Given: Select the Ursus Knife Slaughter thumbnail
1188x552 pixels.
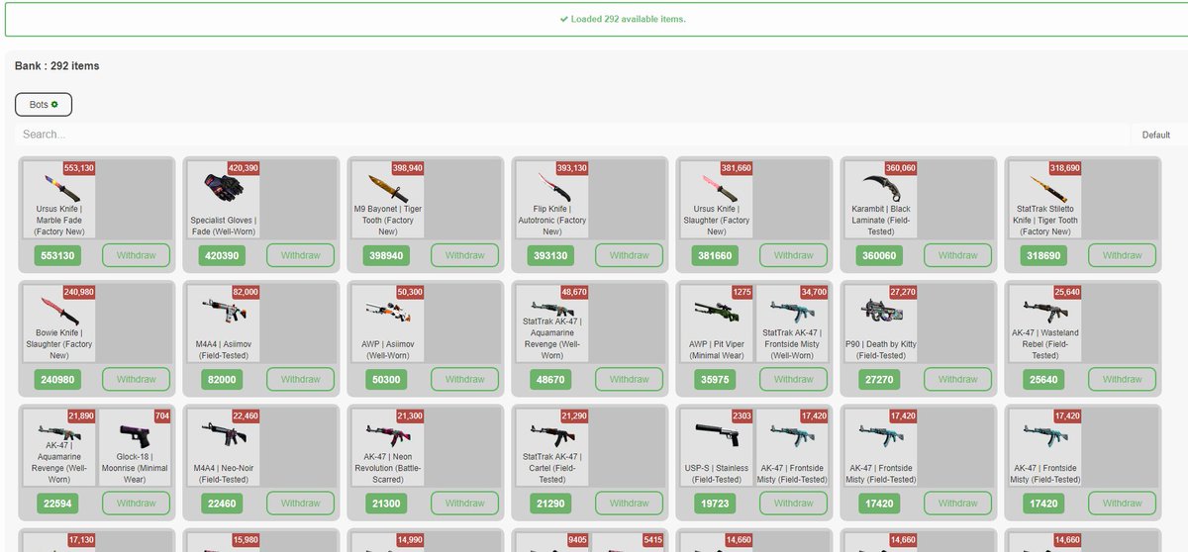Looking at the screenshot, I should pos(717,199).
